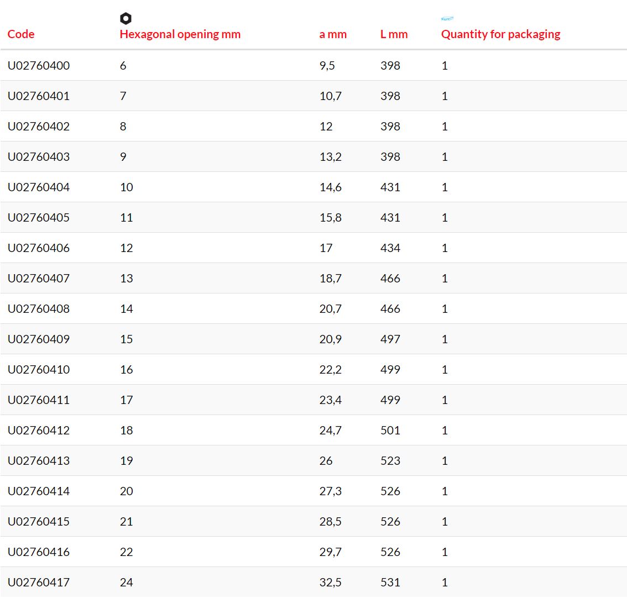Open row with code U02760407
Image resolution: width=627 pixels, height=598 pixels.
313,278
